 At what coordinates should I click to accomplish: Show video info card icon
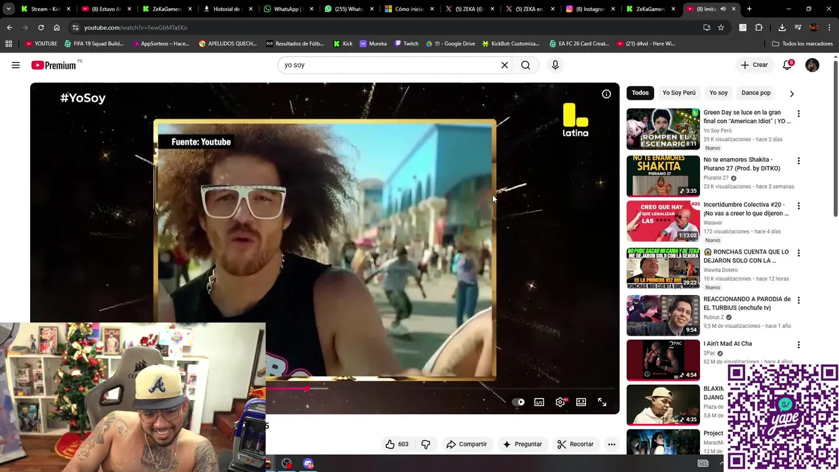click(x=606, y=94)
